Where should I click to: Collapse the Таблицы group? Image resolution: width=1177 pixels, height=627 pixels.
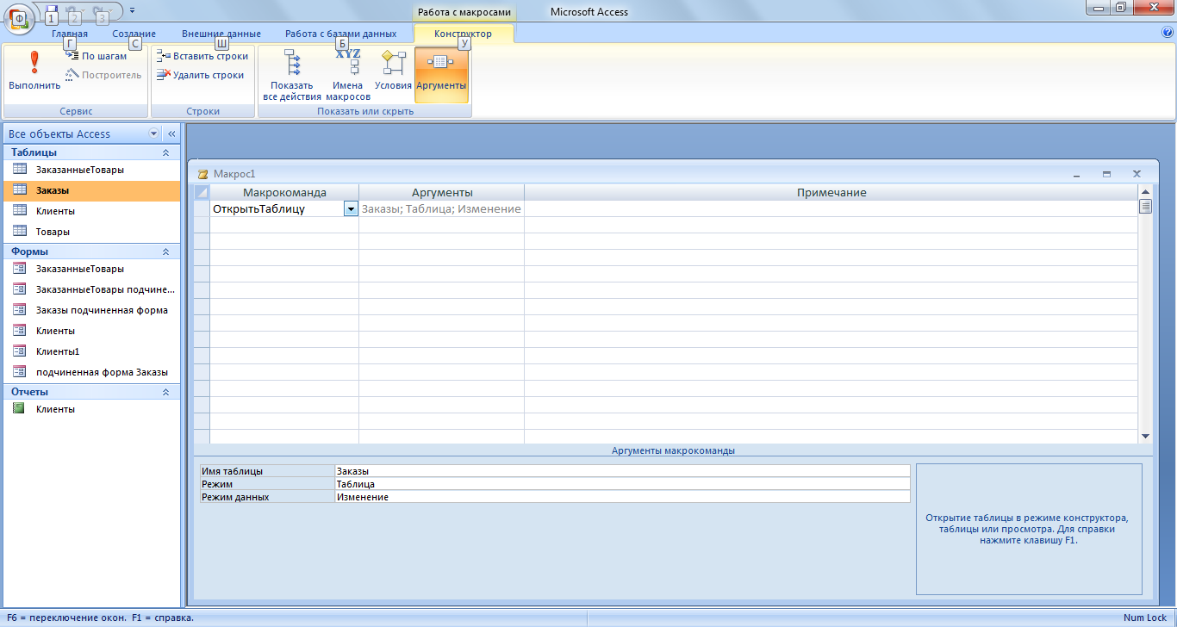[165, 152]
